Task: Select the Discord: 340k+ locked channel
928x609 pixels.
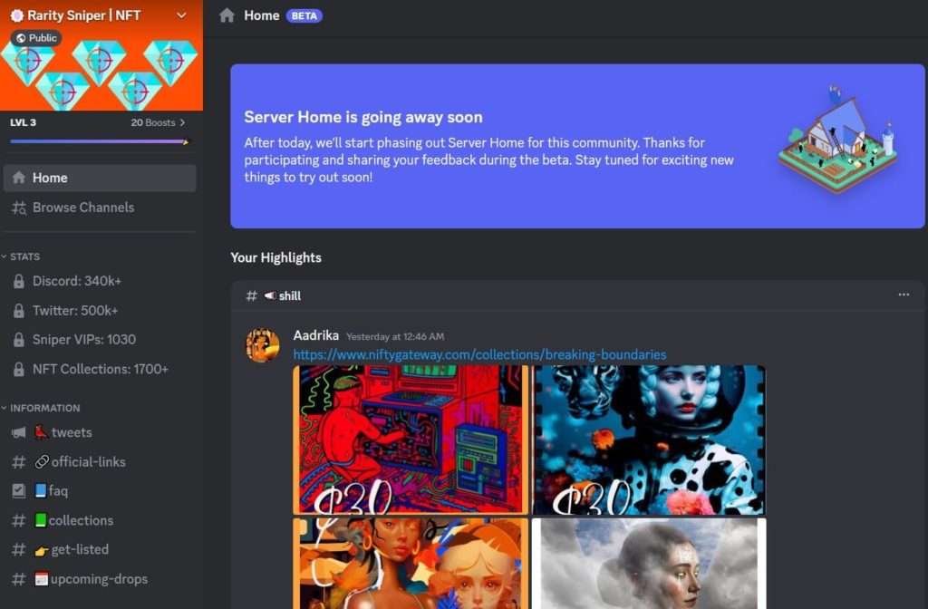Action: point(100,281)
